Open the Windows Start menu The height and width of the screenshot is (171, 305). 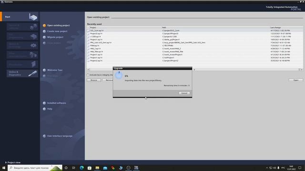pos(4,168)
